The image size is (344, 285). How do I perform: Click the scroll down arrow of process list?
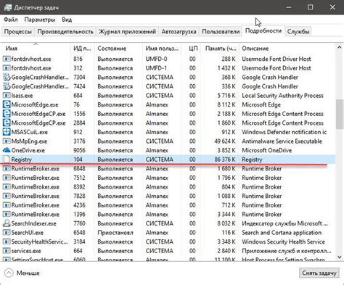tap(339, 257)
